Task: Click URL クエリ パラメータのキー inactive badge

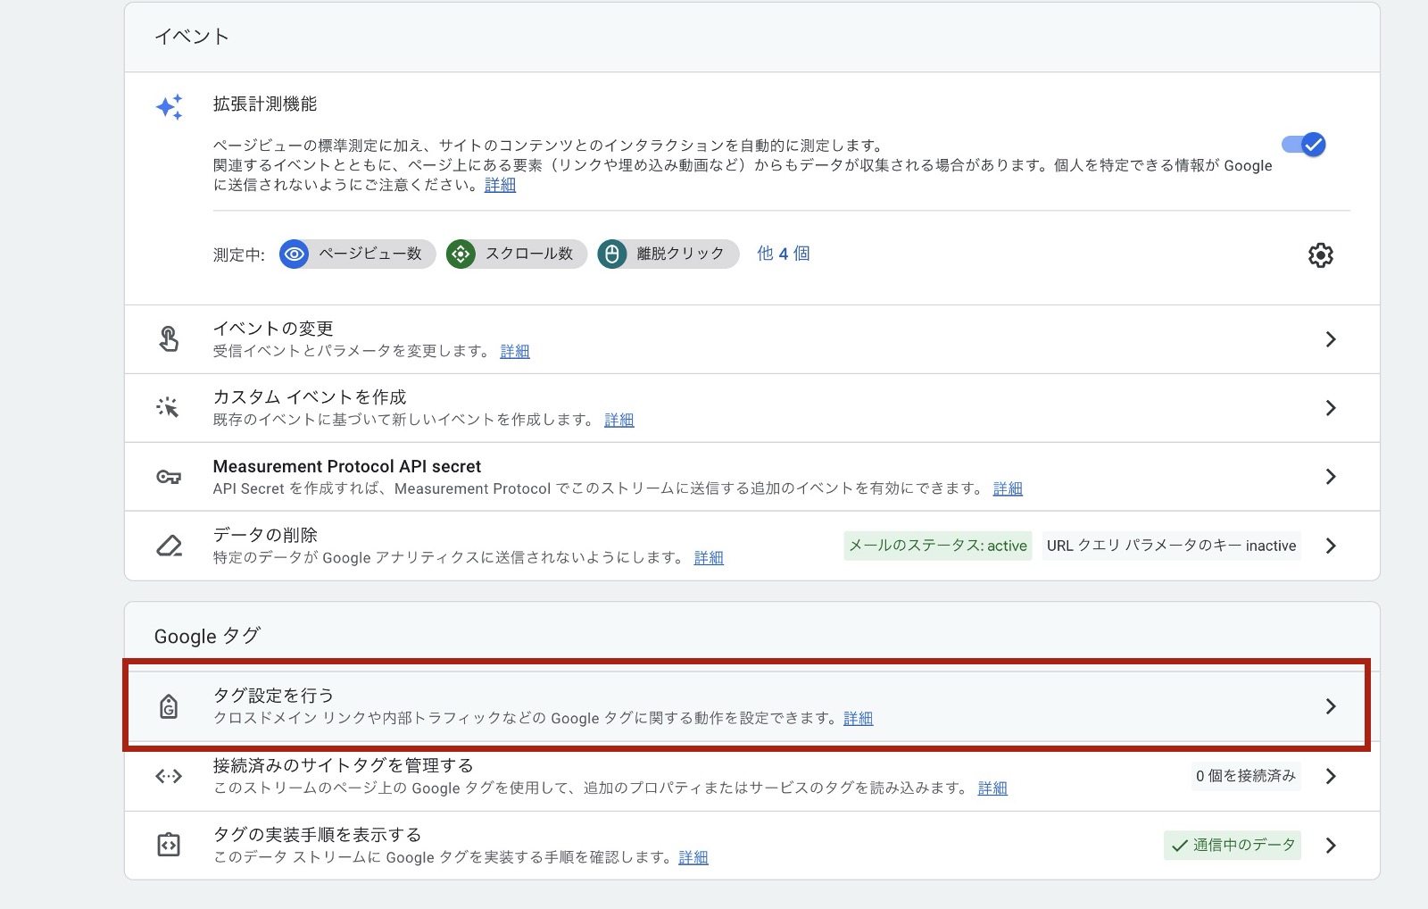Action: tap(1171, 546)
